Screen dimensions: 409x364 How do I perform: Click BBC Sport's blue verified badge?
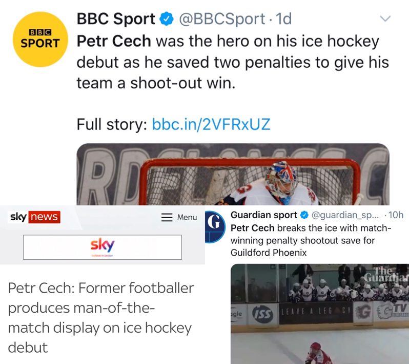point(167,20)
